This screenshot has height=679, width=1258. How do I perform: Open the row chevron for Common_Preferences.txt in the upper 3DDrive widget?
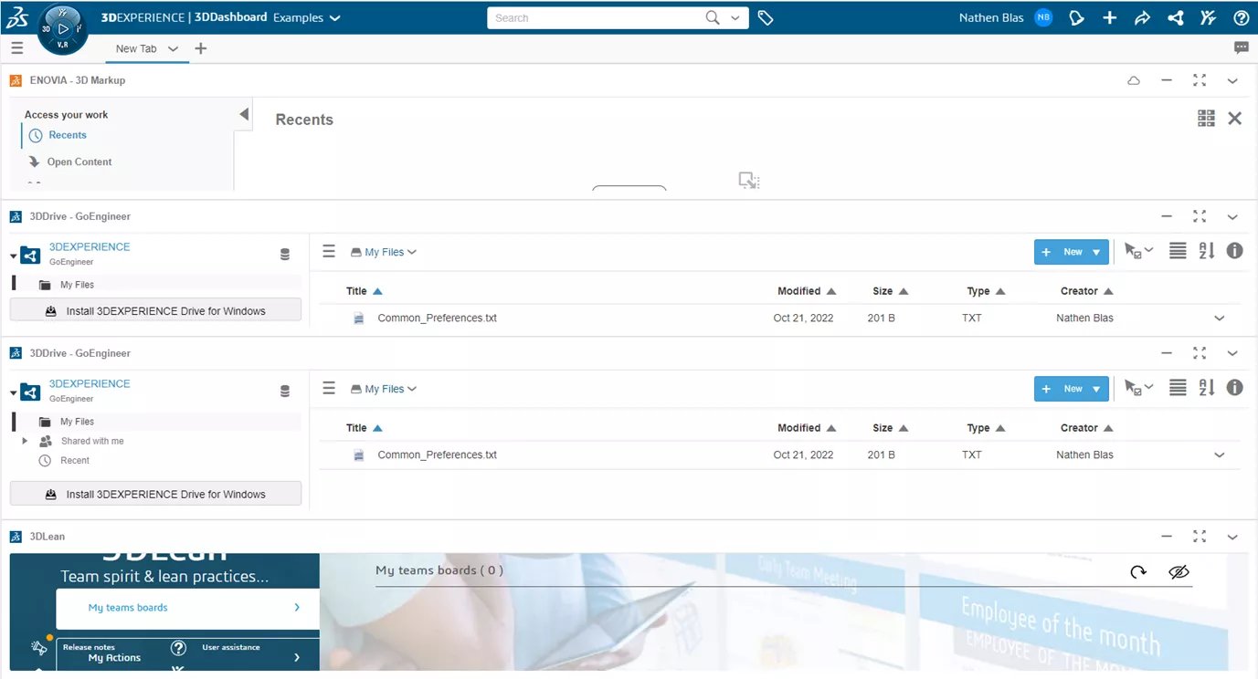point(1219,319)
